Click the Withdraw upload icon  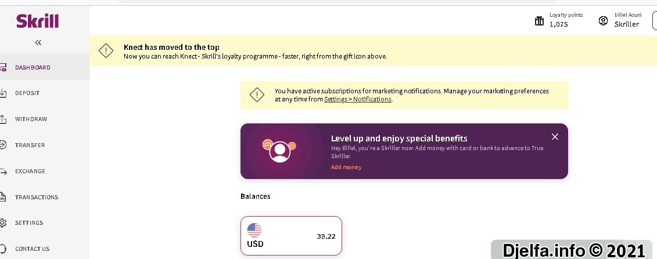pyautogui.click(x=3, y=119)
